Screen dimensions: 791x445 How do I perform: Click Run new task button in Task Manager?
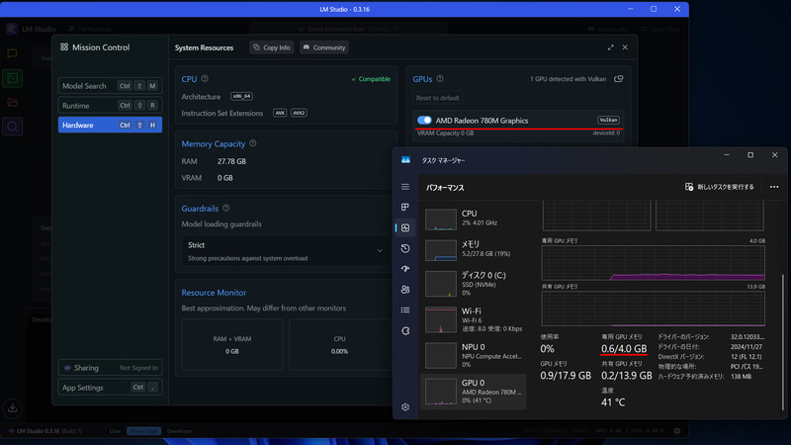pos(720,187)
